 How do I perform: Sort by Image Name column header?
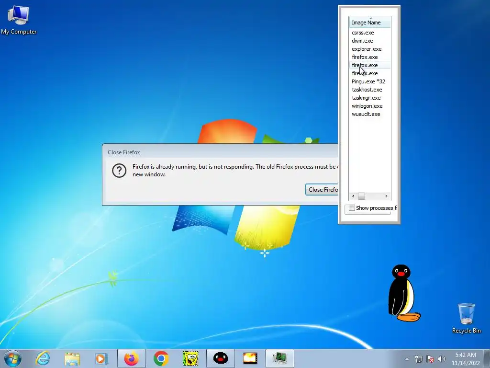370,23
